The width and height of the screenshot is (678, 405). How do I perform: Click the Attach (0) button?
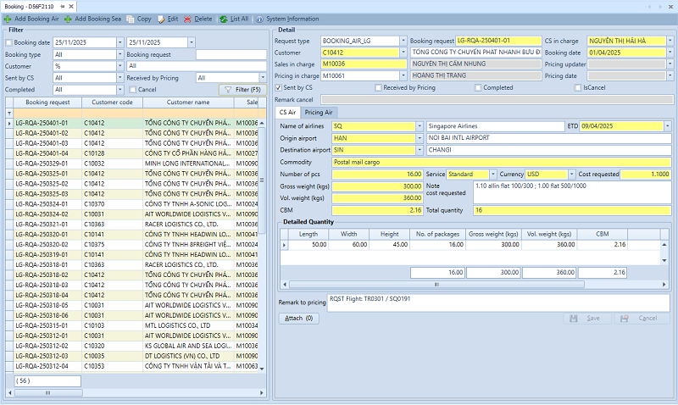(x=299, y=319)
